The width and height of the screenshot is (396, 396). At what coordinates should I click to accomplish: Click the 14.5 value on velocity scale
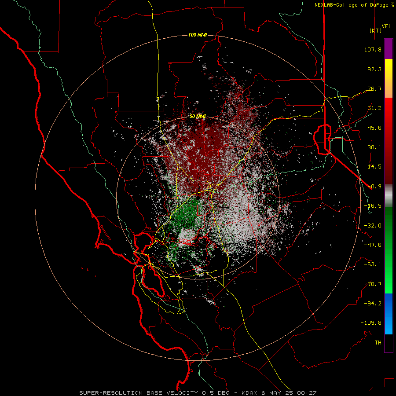pyautogui.click(x=374, y=167)
